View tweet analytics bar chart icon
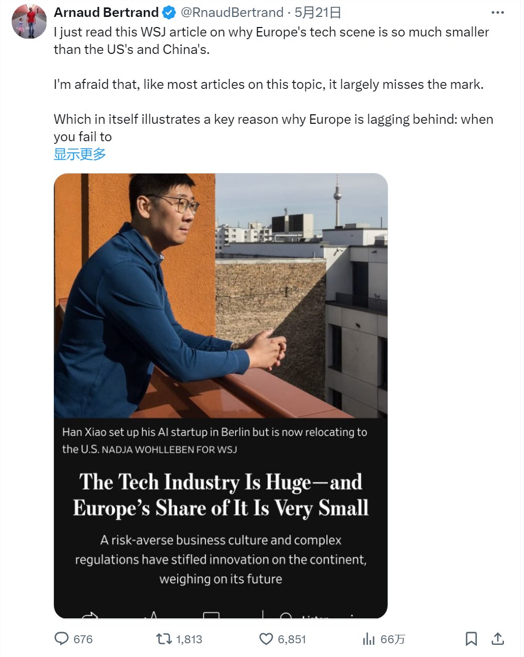 click(369, 639)
